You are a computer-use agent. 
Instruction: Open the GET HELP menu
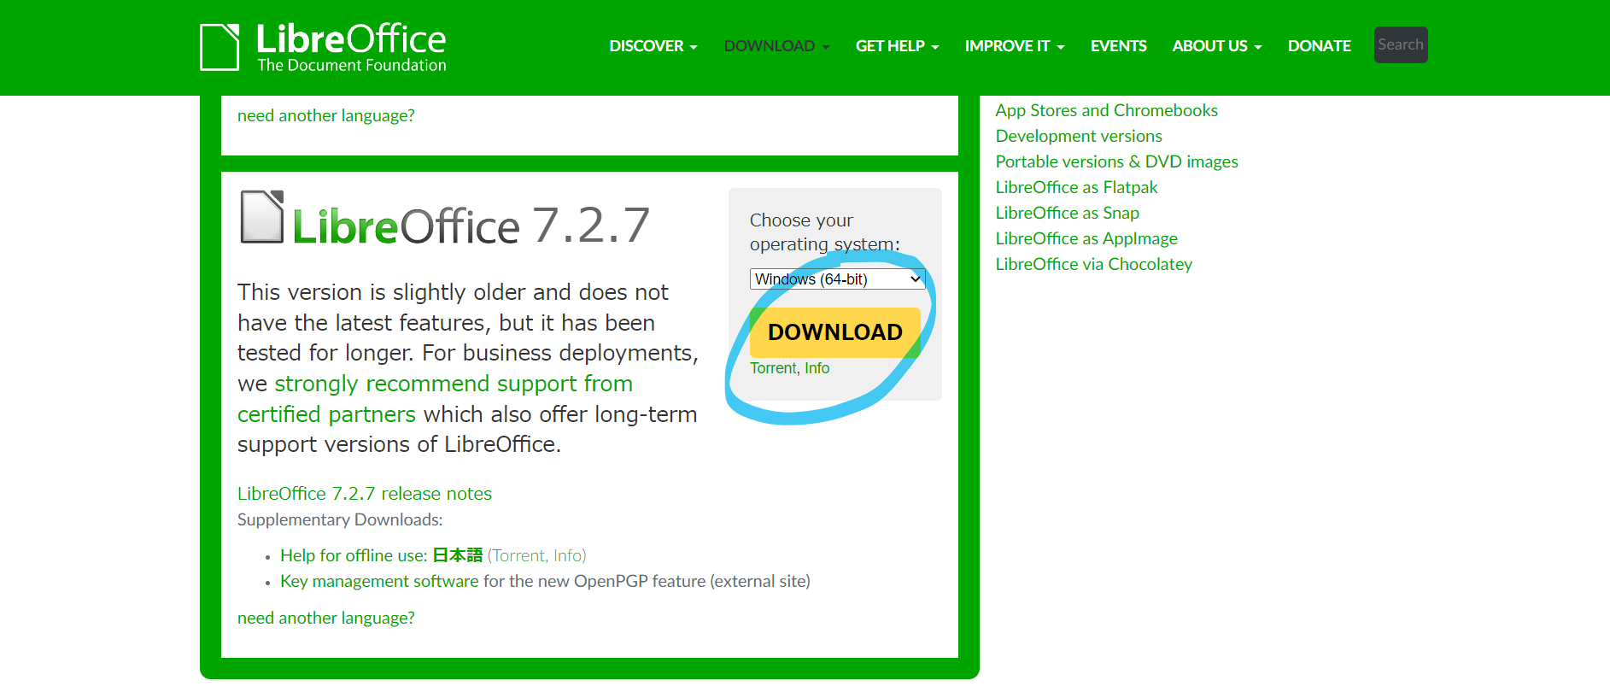[898, 46]
